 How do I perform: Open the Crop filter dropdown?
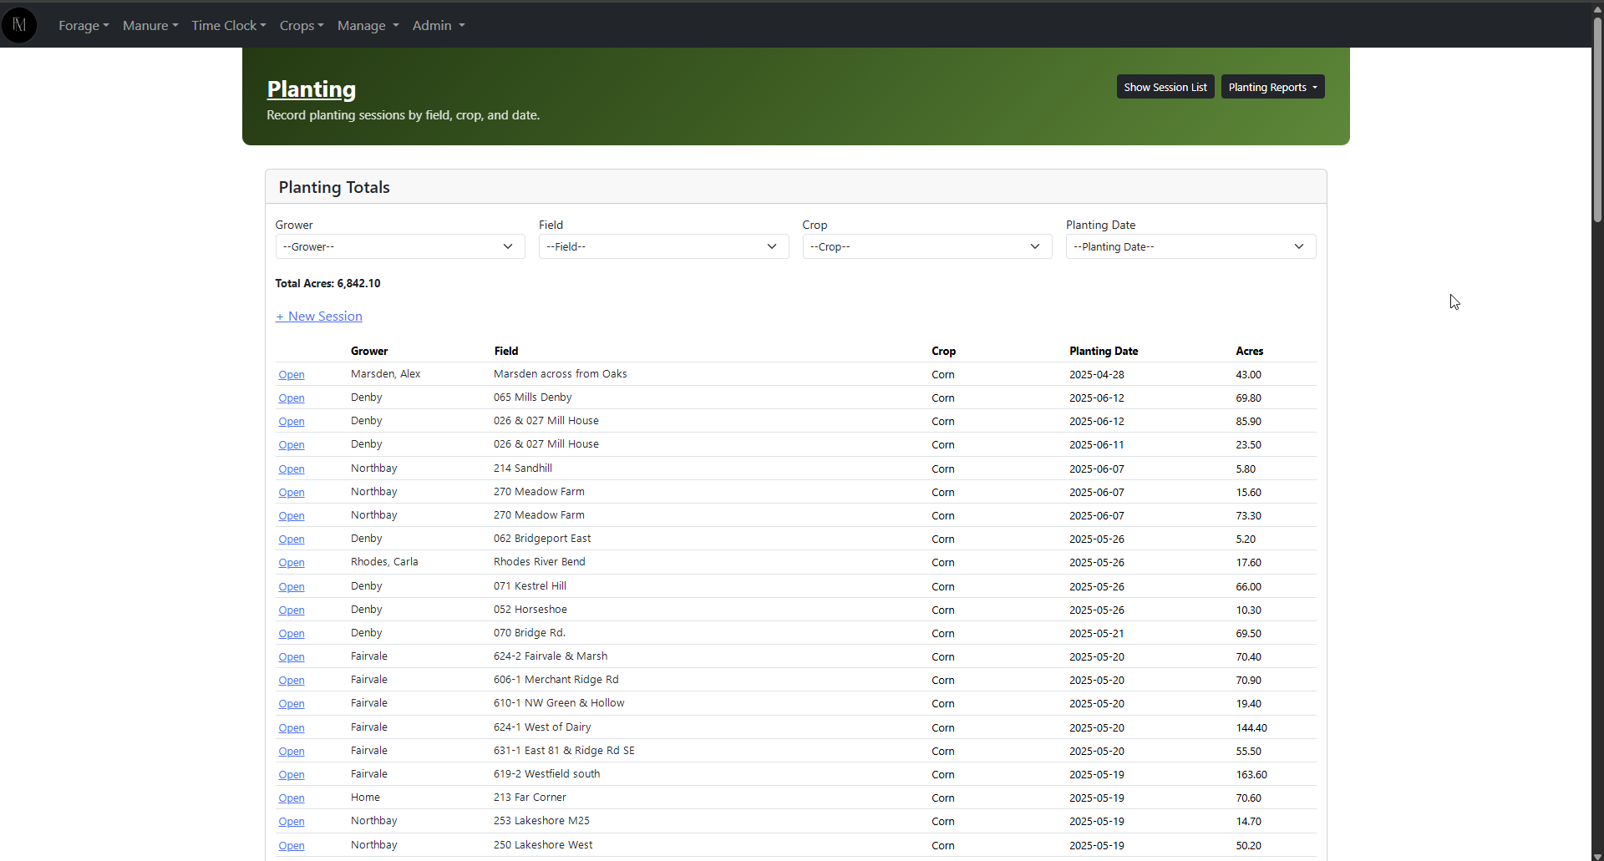pos(927,246)
